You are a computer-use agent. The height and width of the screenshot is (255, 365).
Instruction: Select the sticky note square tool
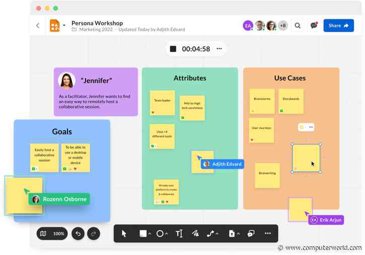point(143,233)
